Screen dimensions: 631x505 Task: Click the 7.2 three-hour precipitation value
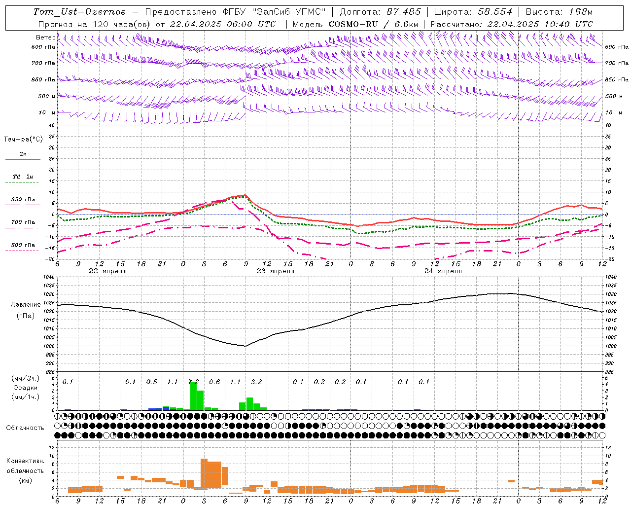pyautogui.click(x=193, y=382)
